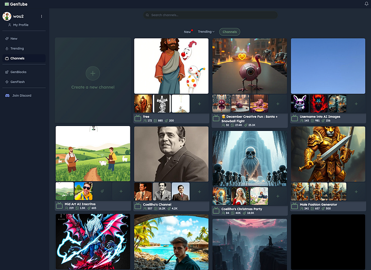Select the Channels filter pill

(229, 31)
